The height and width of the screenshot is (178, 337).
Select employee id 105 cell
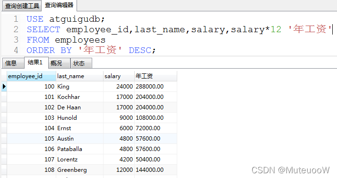pyautogui.click(x=31, y=138)
